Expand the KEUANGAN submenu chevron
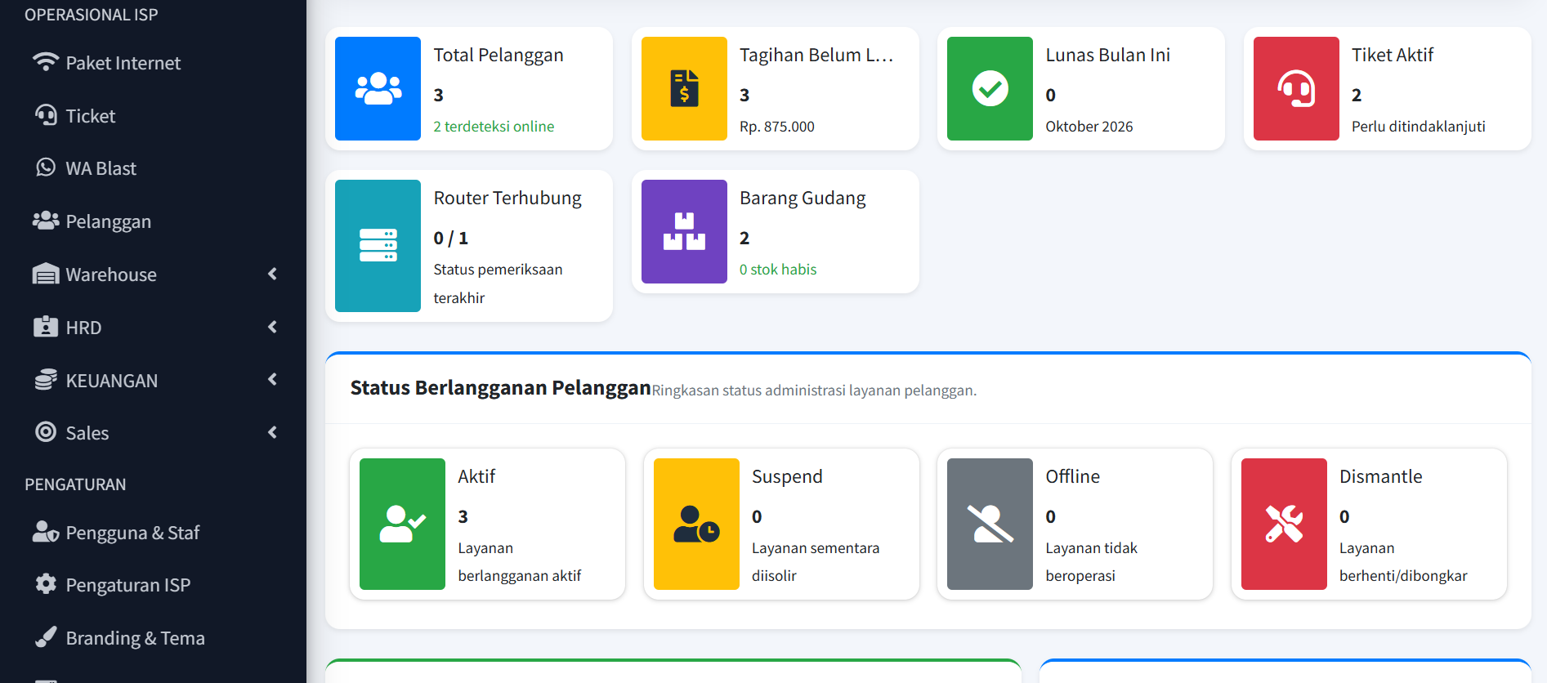The width and height of the screenshot is (1547, 683). (273, 379)
